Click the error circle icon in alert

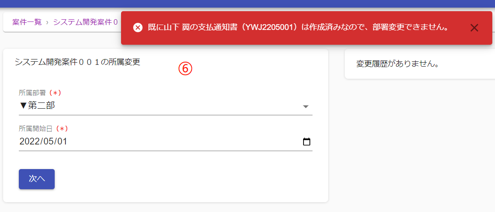[x=138, y=28]
